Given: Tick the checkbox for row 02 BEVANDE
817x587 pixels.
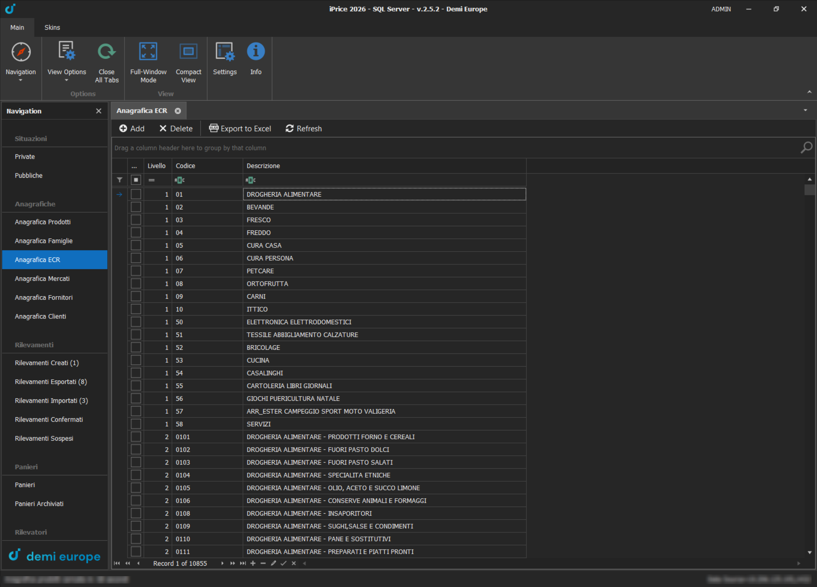Looking at the screenshot, I should 136,207.
